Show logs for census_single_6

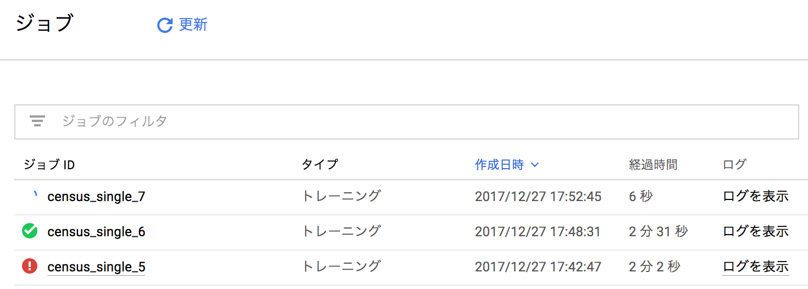tap(755, 231)
